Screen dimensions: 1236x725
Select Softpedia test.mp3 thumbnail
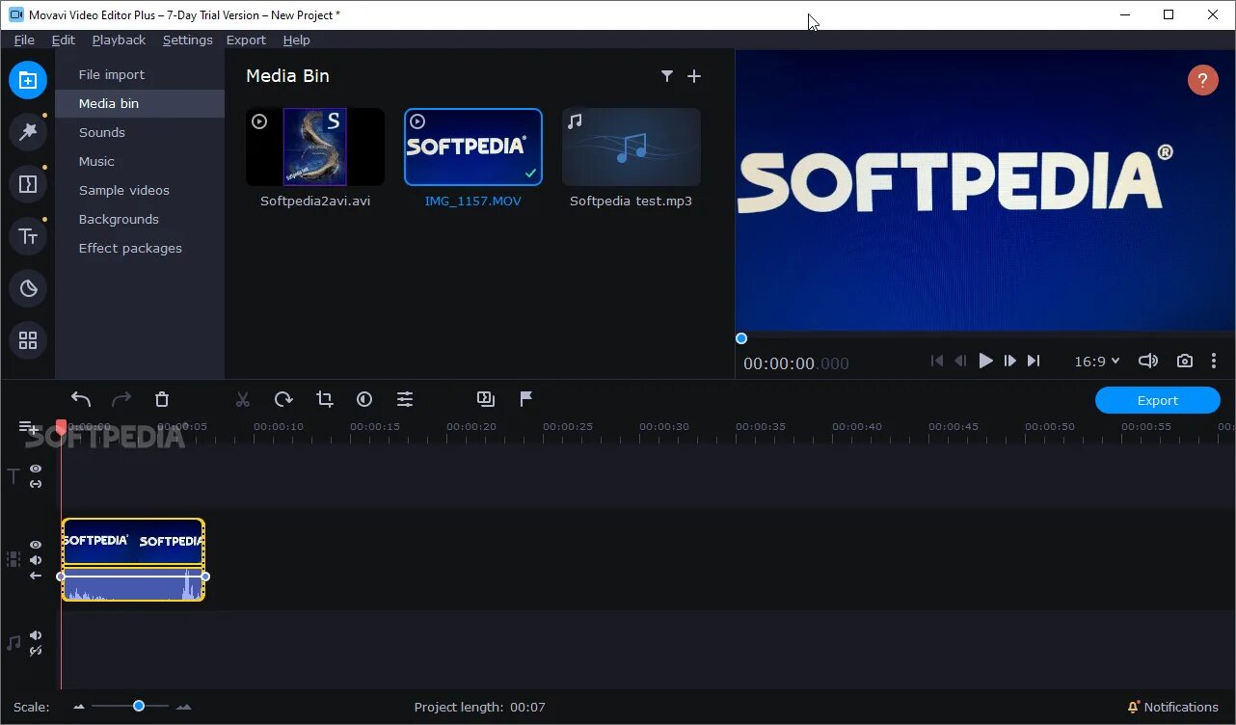point(631,147)
